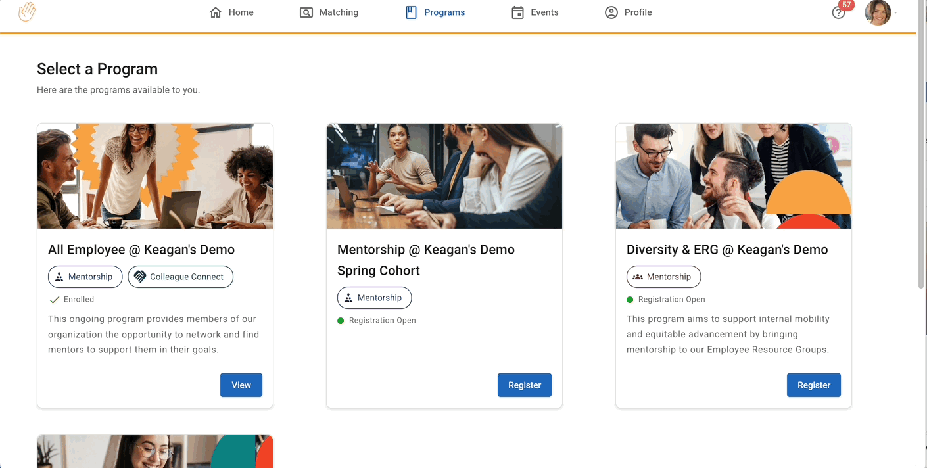Click Mentorship chip on Diversity & ERG card

(x=663, y=277)
